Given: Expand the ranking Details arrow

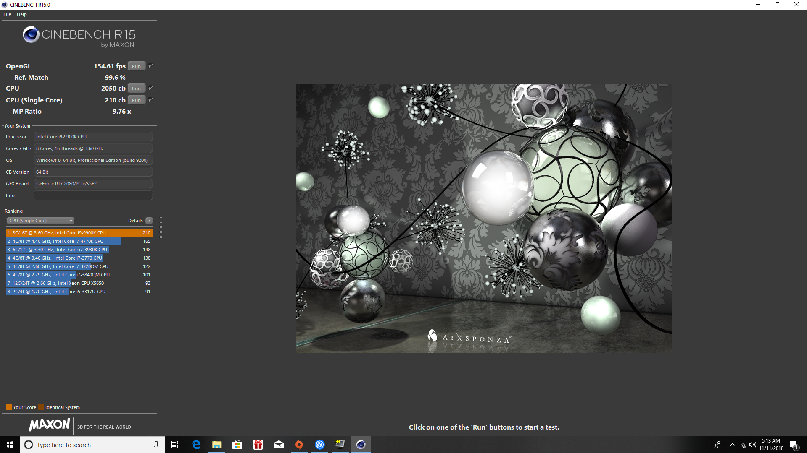Looking at the screenshot, I should (x=149, y=221).
